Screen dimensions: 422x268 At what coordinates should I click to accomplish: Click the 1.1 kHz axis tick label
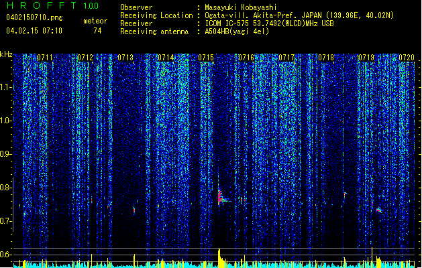pyautogui.click(x=5, y=87)
